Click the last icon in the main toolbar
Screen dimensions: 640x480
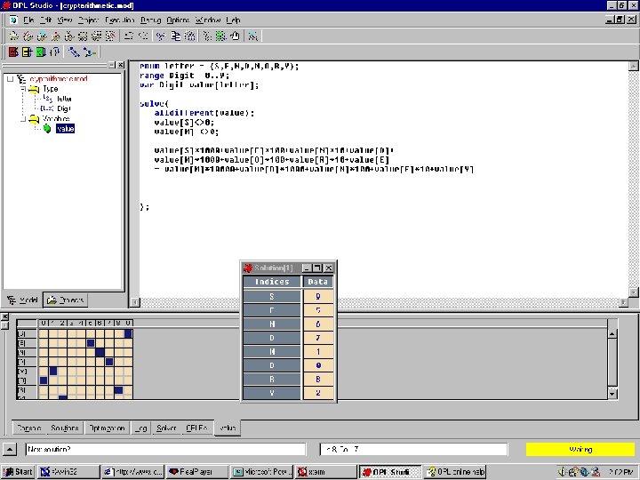click(253, 36)
